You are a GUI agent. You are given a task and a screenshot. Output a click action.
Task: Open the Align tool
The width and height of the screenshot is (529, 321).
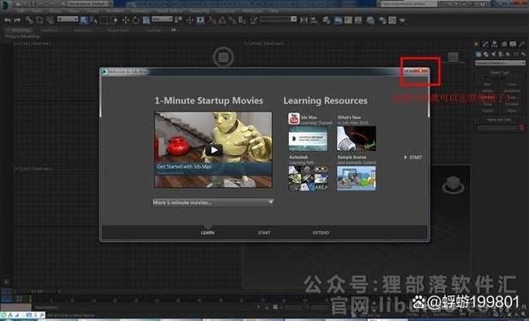(x=314, y=21)
